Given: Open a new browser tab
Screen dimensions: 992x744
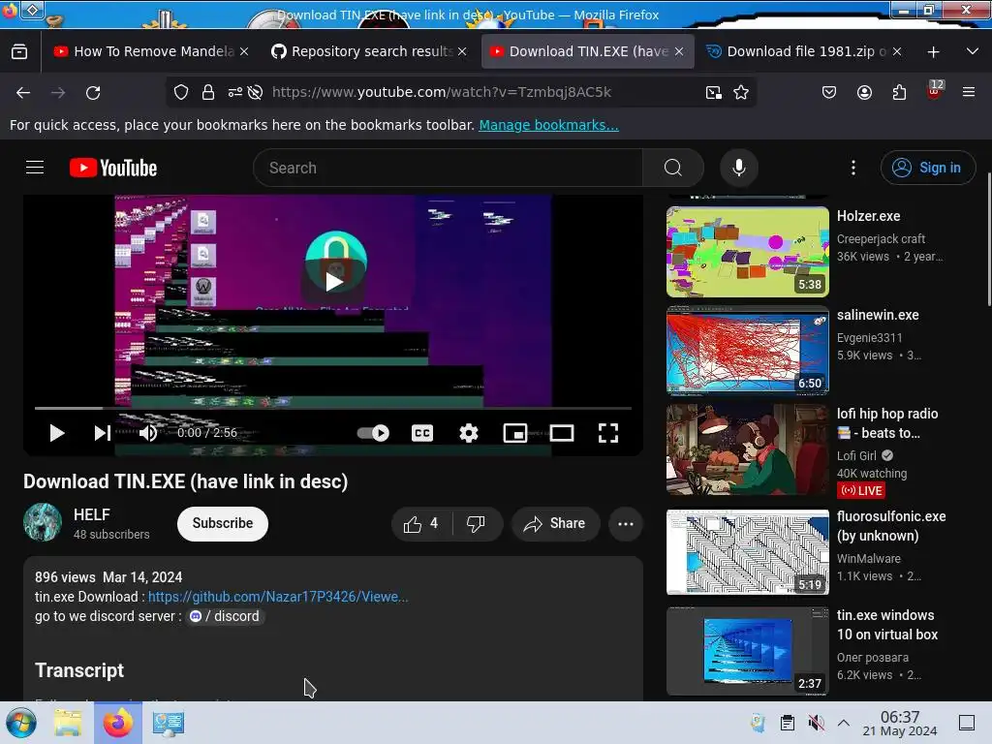Looking at the screenshot, I should pyautogui.click(x=933, y=52).
